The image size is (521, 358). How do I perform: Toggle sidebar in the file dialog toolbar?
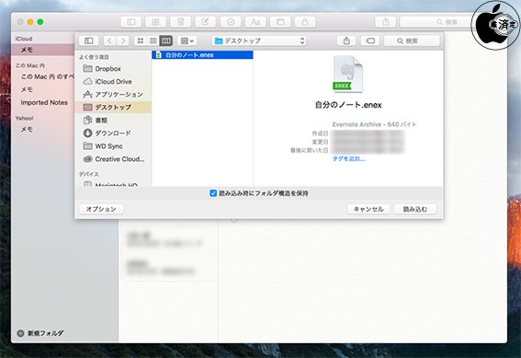click(89, 40)
